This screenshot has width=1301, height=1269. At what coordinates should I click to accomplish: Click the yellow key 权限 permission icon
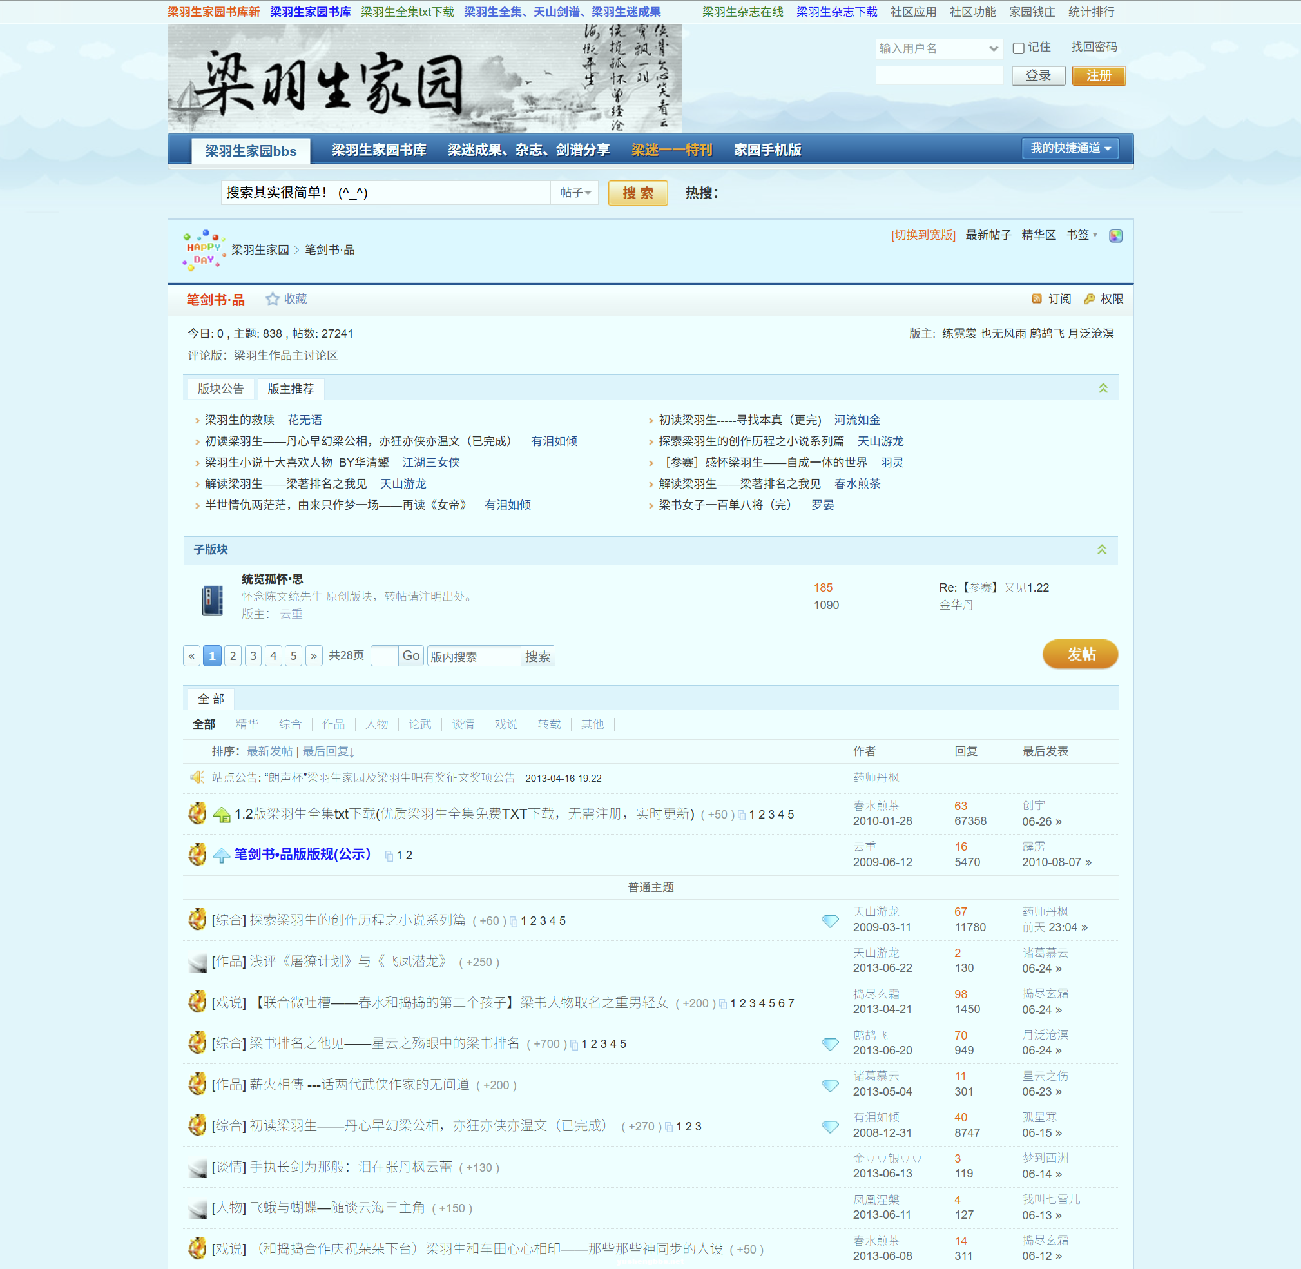[x=1089, y=298]
